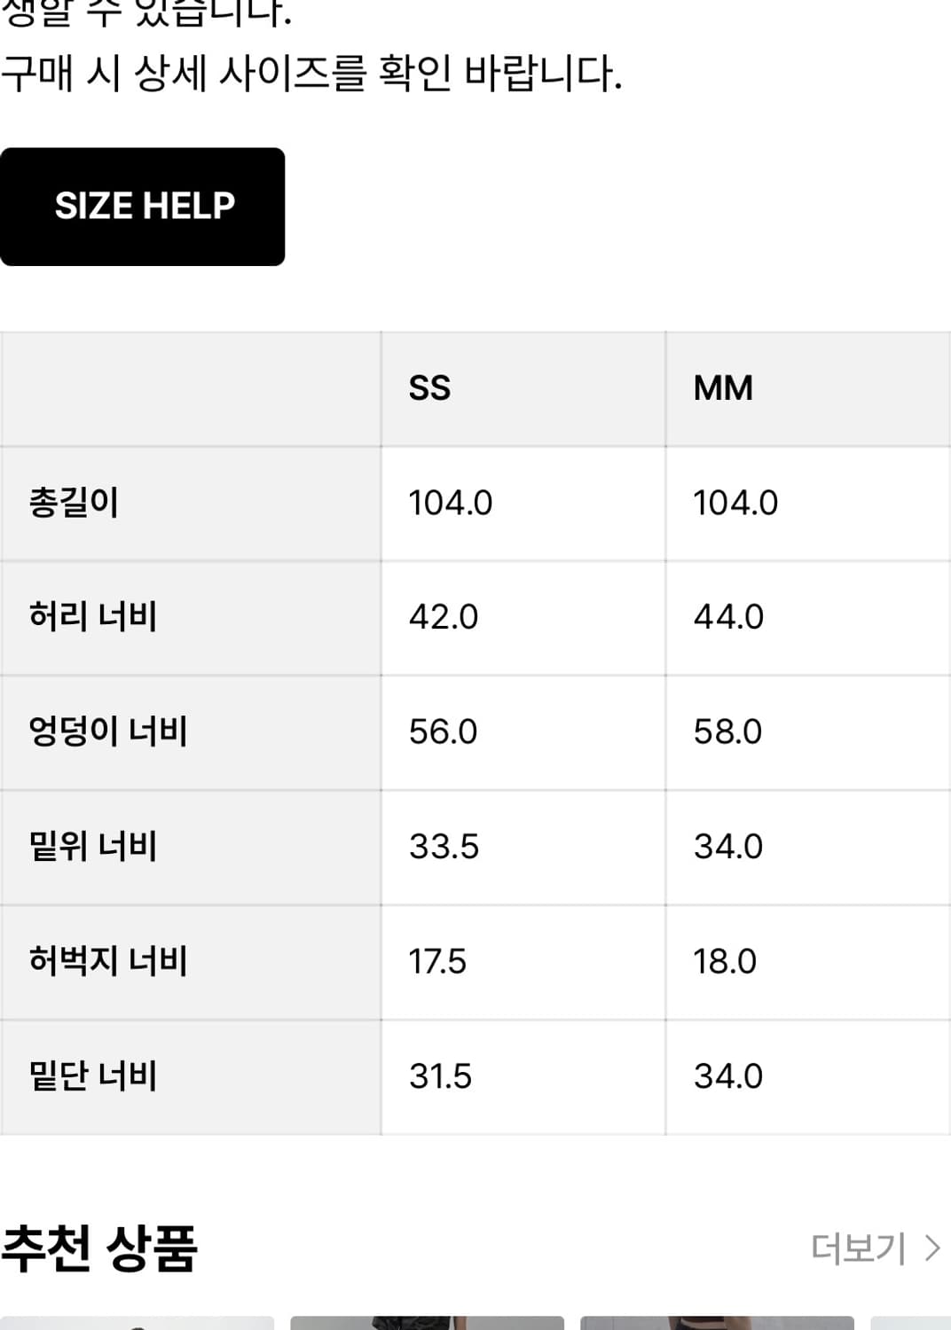Select the 허벅지 너비 row label
This screenshot has height=1330, width=951.
108,961
